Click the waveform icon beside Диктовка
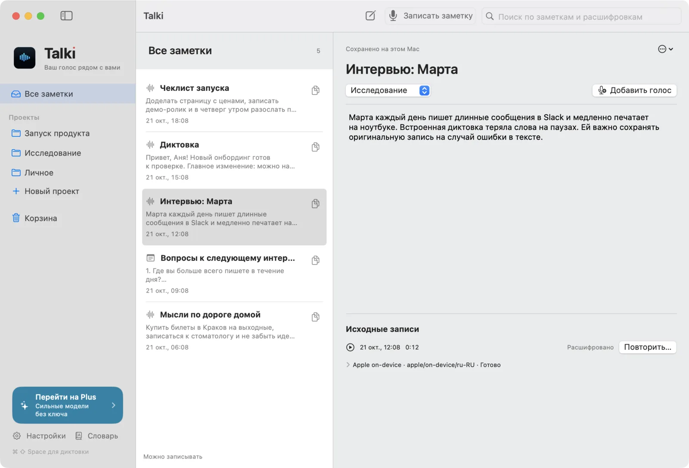The image size is (689, 468). coord(150,144)
